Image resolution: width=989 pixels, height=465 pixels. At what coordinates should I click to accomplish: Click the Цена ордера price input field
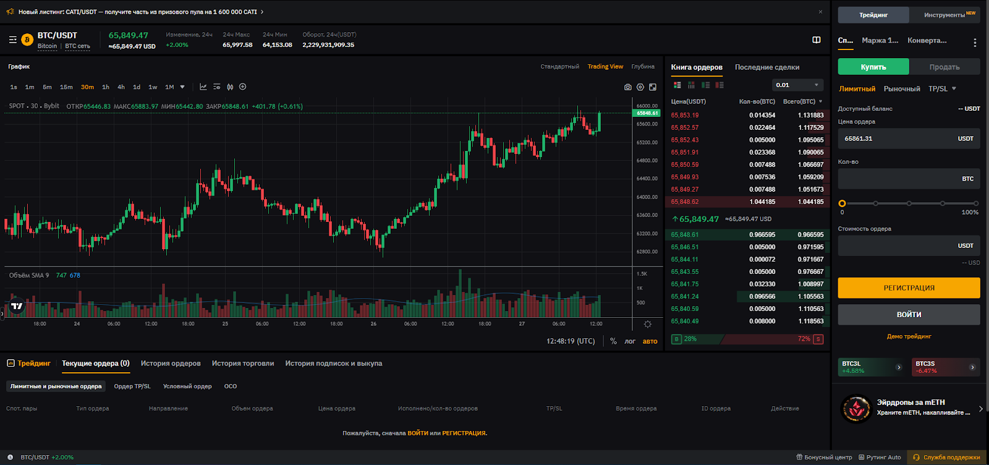909,139
